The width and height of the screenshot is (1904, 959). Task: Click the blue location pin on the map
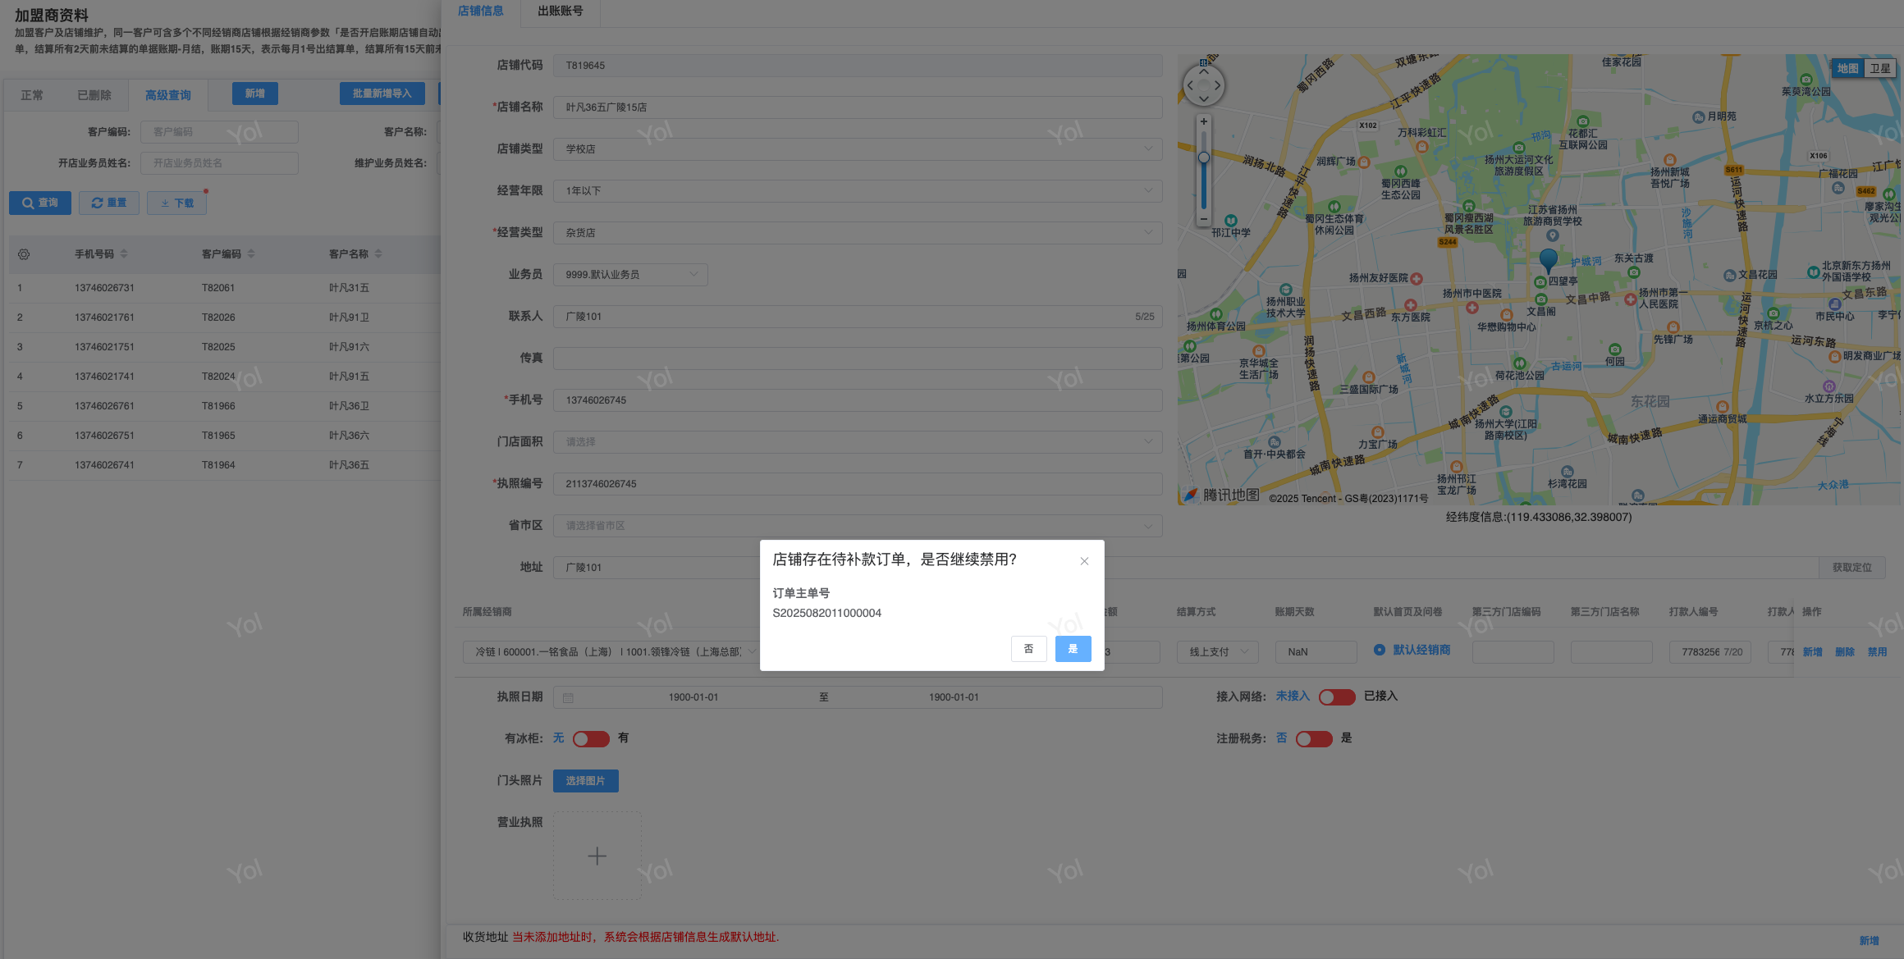click(1549, 259)
